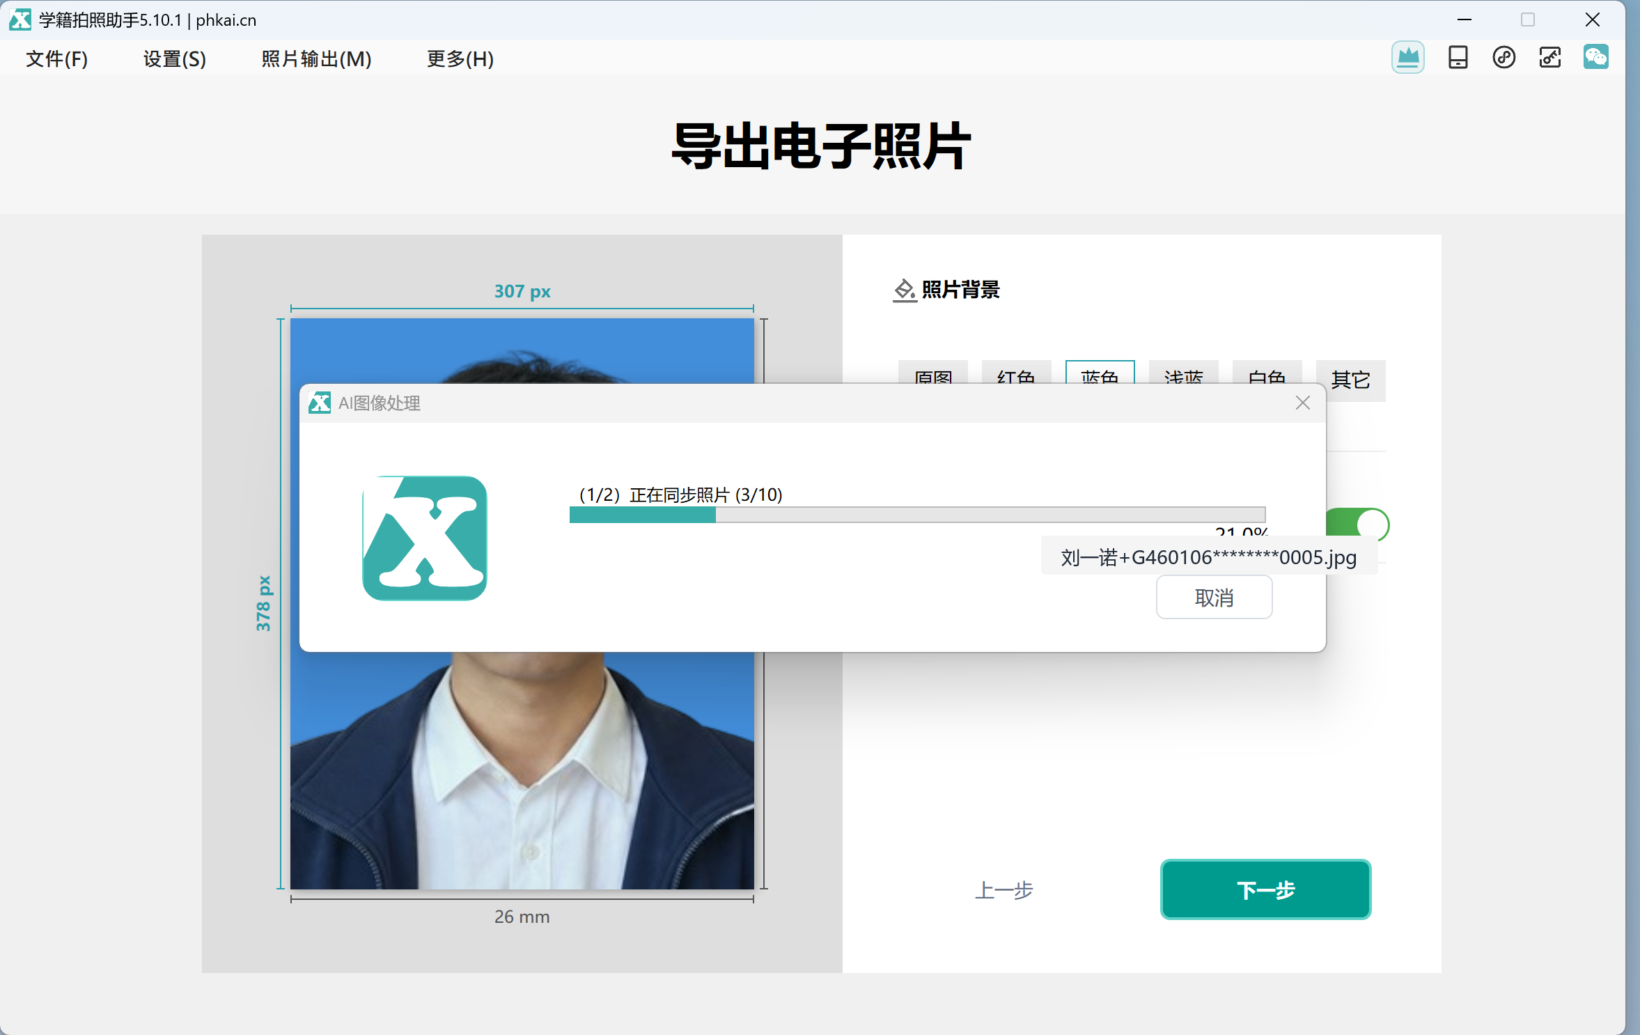Click the filename 刘一诺+G460106 tooltip
This screenshot has height=1035, width=1640.
1208,557
